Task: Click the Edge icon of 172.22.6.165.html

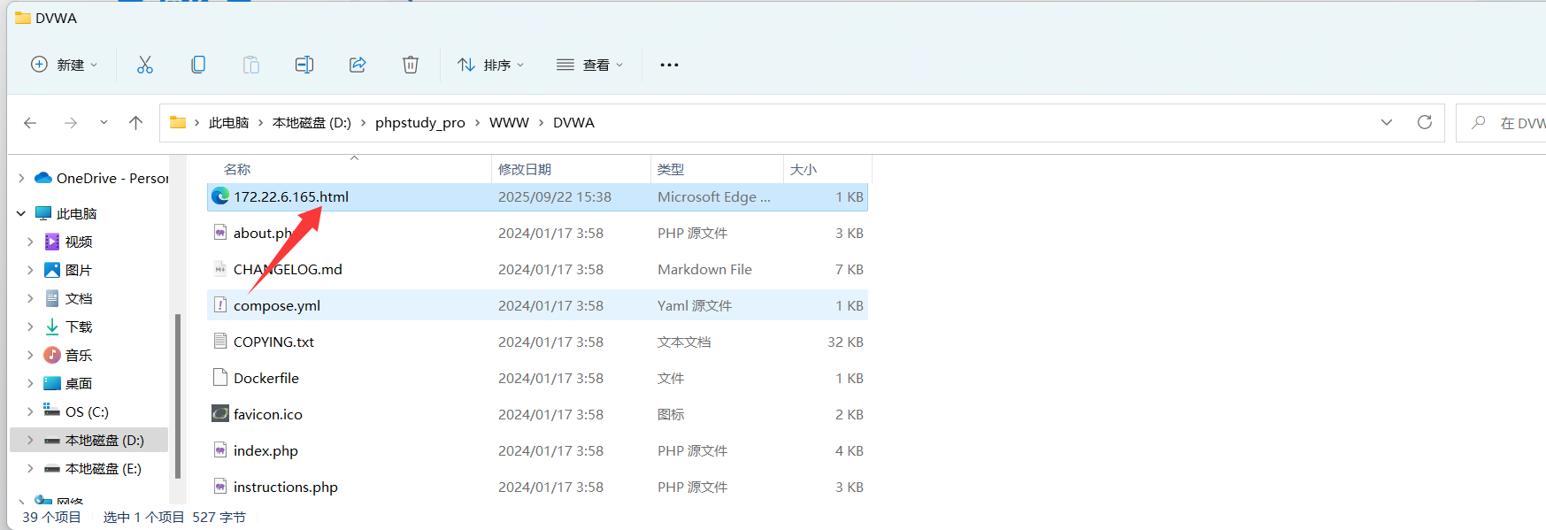Action: click(x=220, y=196)
